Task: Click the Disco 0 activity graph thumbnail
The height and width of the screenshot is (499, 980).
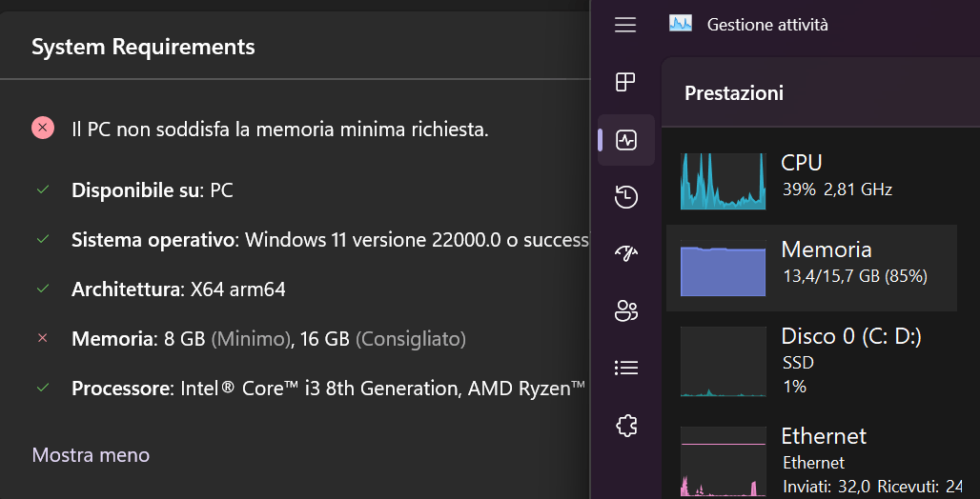Action: pyautogui.click(x=724, y=361)
